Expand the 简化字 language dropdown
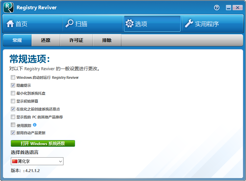Screen dimensions: 246x181 point(37,161)
